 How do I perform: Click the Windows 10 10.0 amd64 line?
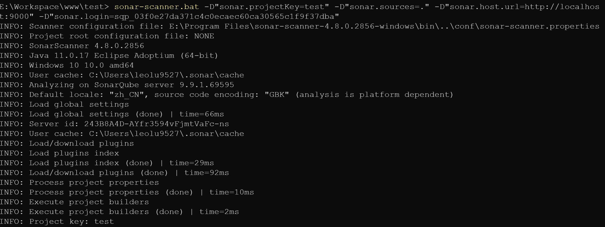81,65
